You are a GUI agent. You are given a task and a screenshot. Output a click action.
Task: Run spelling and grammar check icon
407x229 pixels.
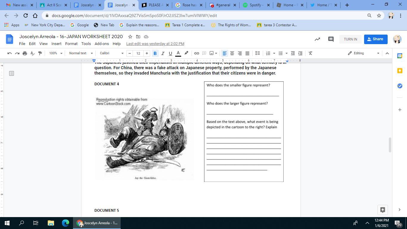pyautogui.click(x=32, y=53)
